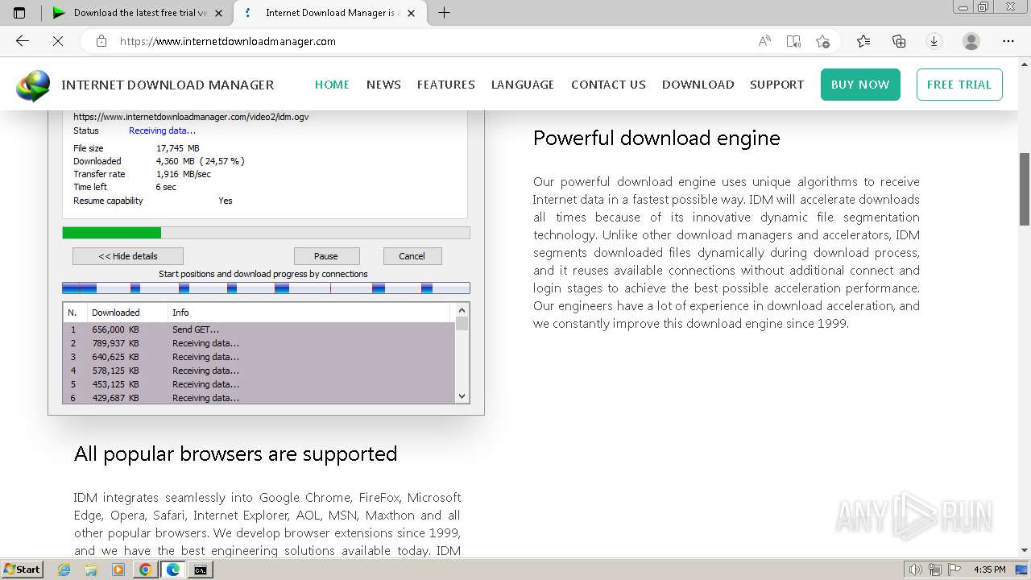Switch to 'Internet Download Manager is' tab

click(x=329, y=13)
